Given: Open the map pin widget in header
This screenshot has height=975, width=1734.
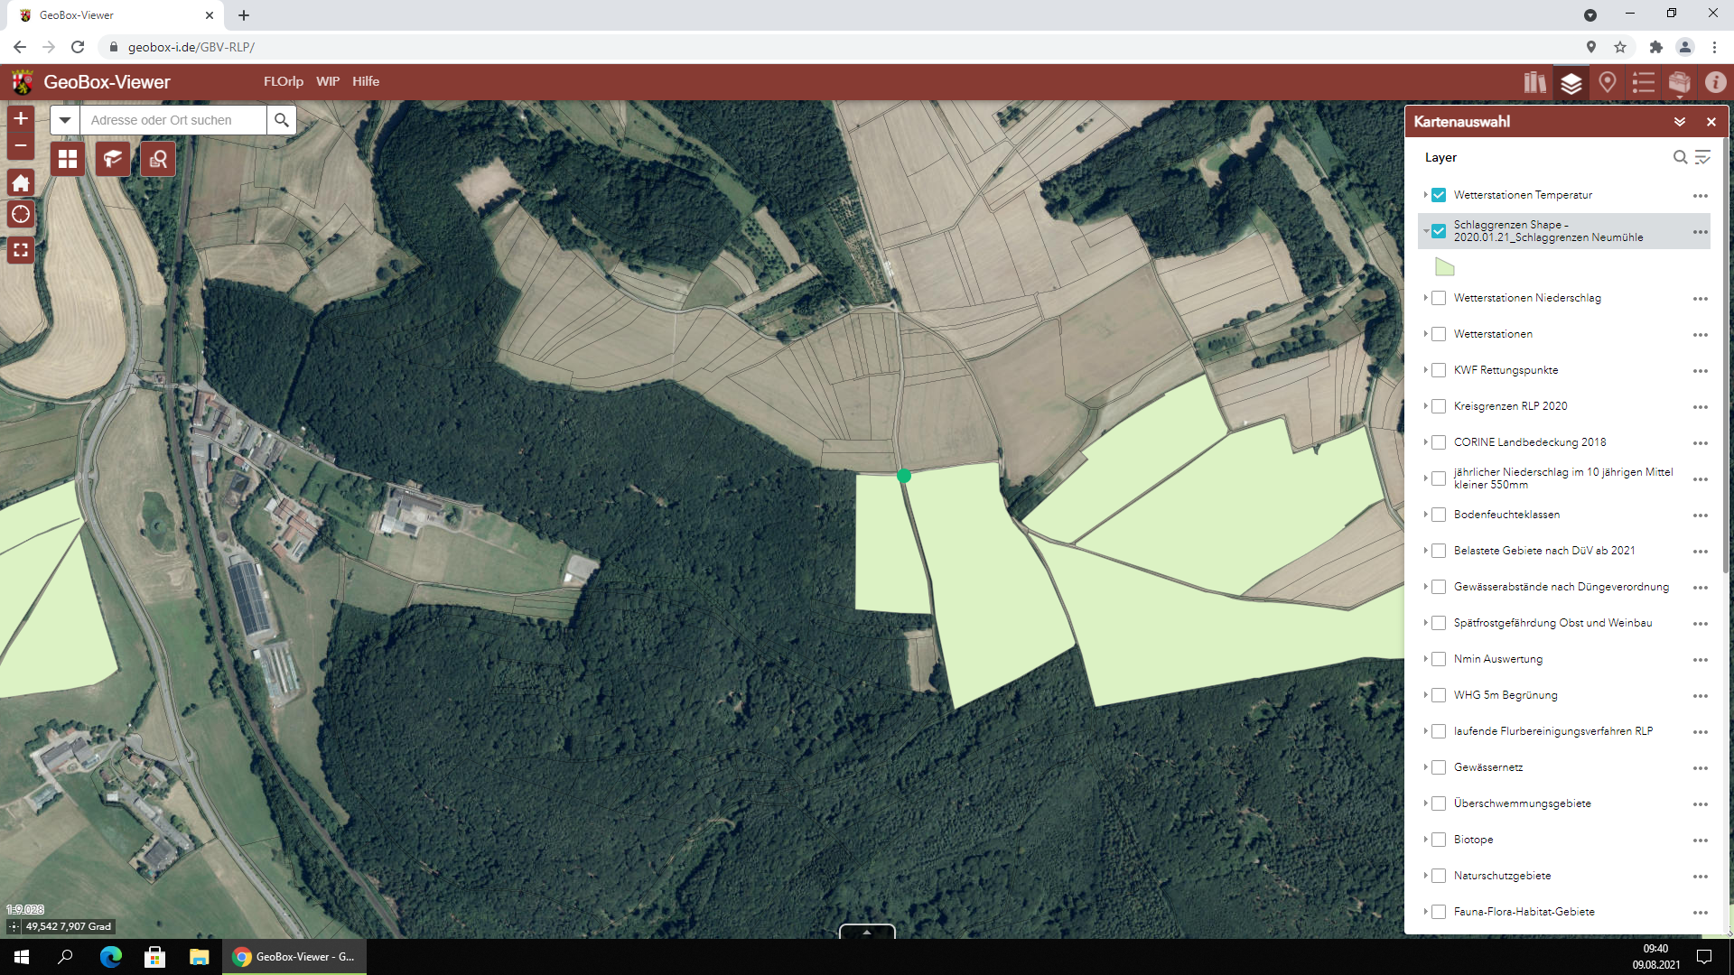Looking at the screenshot, I should point(1607,83).
